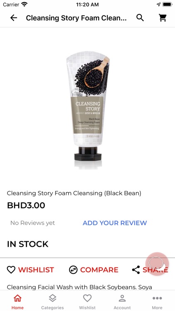Image resolution: width=175 pixels, height=311 pixels.
Task: Open the shopping cart icon
Action: pos(163,18)
